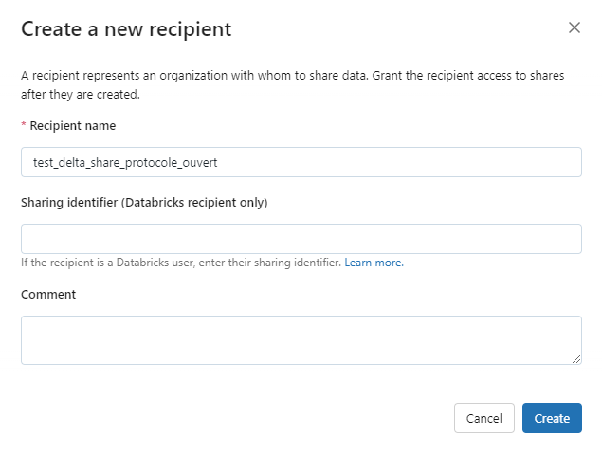The height and width of the screenshot is (453, 602).
Task: Click the words enter their sharing identifier
Action: 269,263
